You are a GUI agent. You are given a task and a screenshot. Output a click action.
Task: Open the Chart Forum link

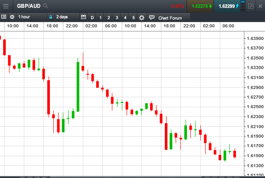(170, 18)
